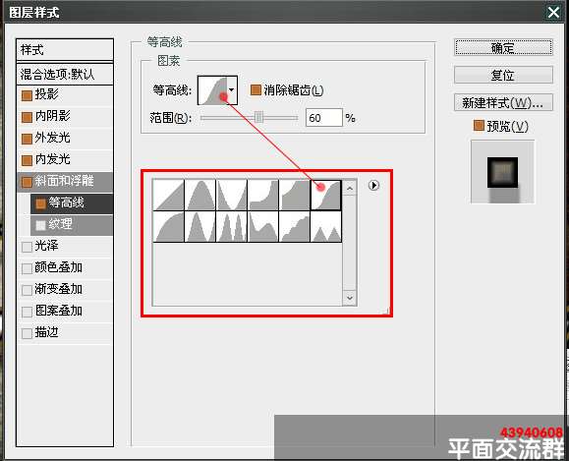This screenshot has width=569, height=461.
Task: Select the Cone-Inverted contour preset
Action: 232,195
